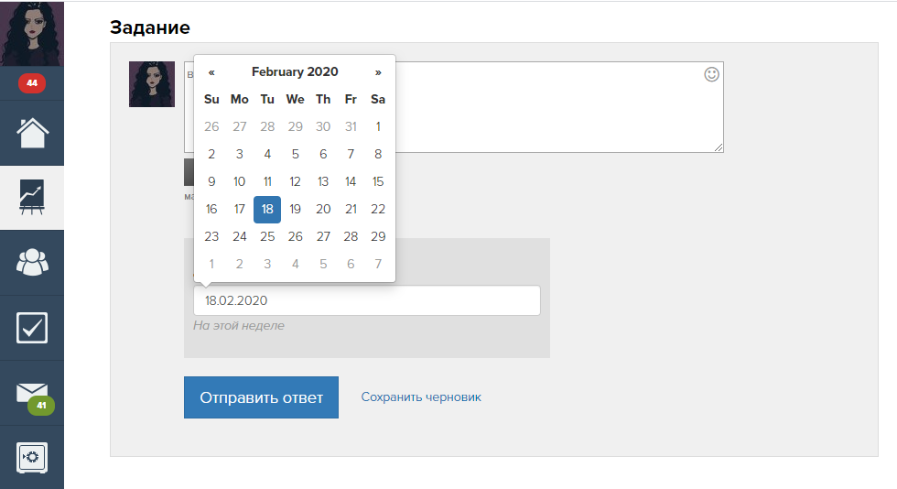Click the date field showing 18.02.2020
The image size is (897, 489).
pos(366,300)
